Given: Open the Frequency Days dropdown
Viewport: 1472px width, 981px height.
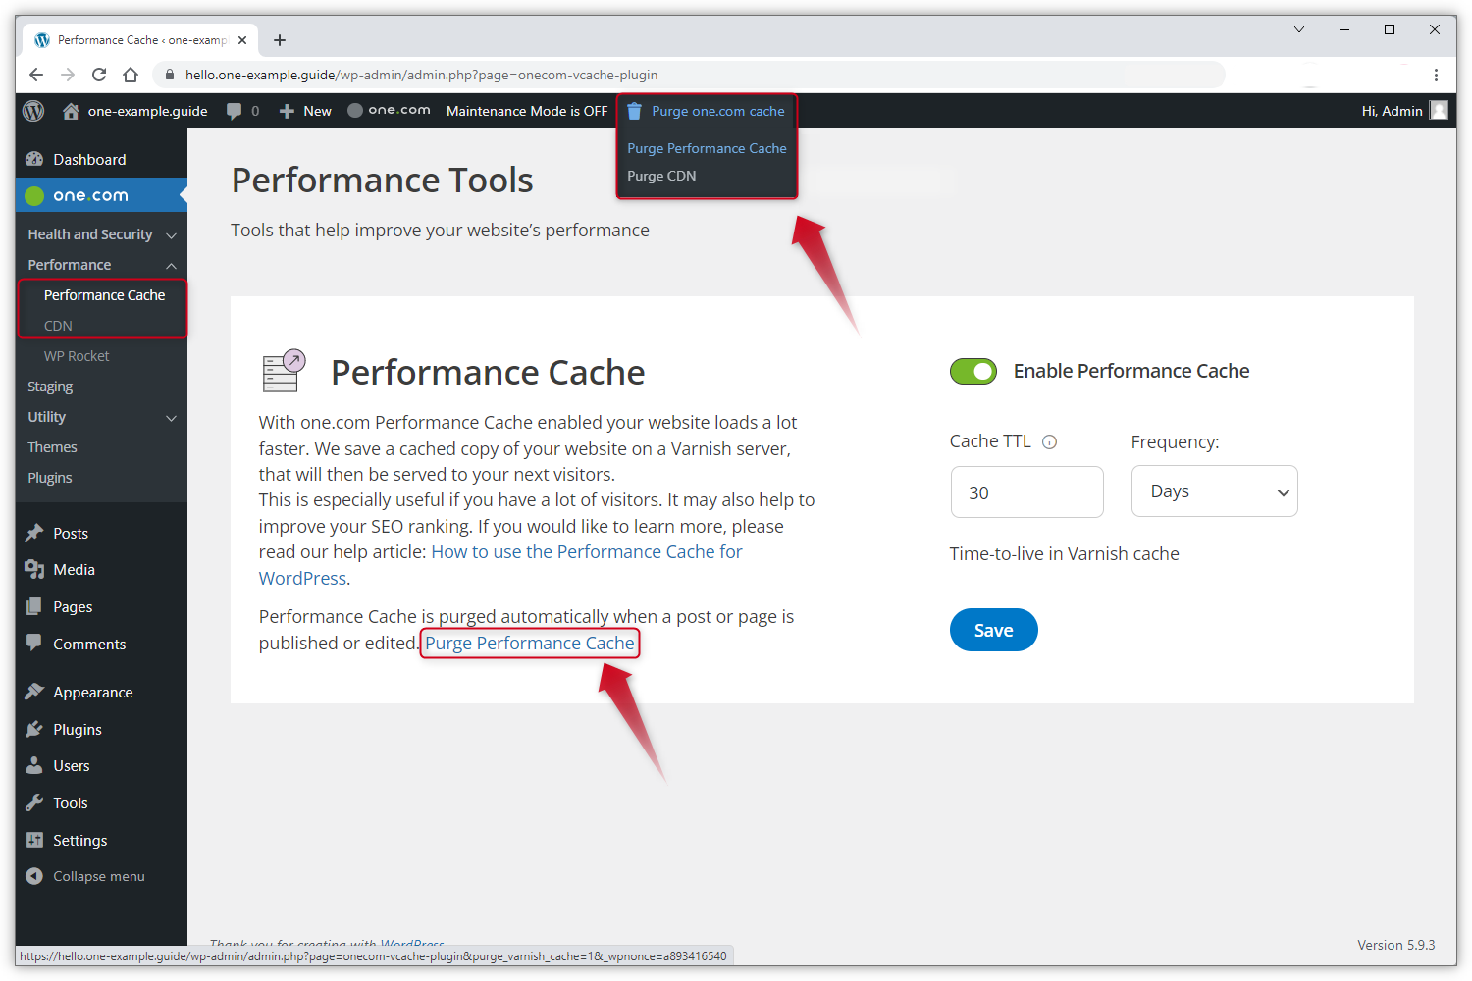Looking at the screenshot, I should point(1214,491).
